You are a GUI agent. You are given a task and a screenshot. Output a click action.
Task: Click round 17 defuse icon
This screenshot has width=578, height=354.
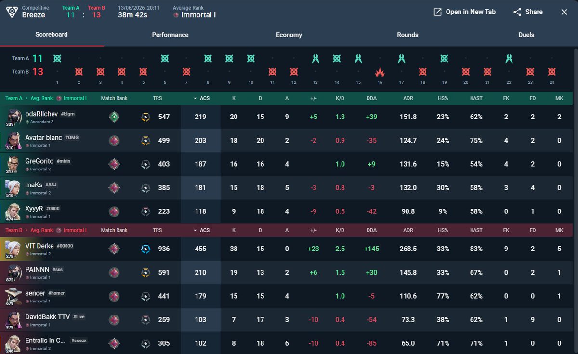pos(401,59)
